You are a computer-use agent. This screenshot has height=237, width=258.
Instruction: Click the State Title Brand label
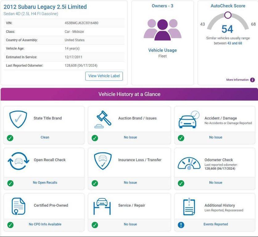coord(48,118)
